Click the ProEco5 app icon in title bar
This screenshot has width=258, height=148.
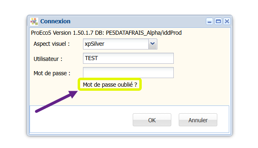click(x=34, y=21)
